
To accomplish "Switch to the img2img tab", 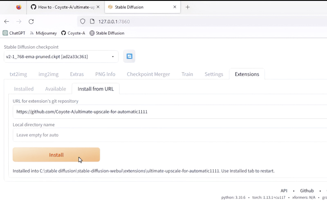I will [48, 74].
